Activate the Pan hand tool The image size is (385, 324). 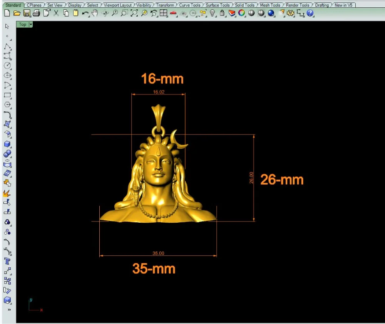click(95, 13)
